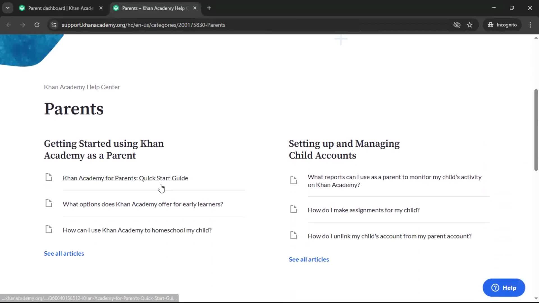Open Chrome three-dot menu
The height and width of the screenshot is (303, 539).
530,25
